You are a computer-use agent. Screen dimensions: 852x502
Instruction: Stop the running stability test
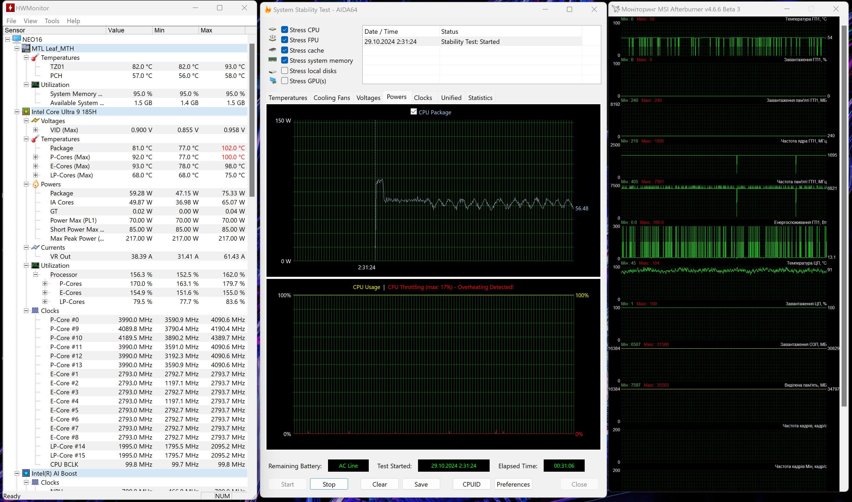pos(329,484)
